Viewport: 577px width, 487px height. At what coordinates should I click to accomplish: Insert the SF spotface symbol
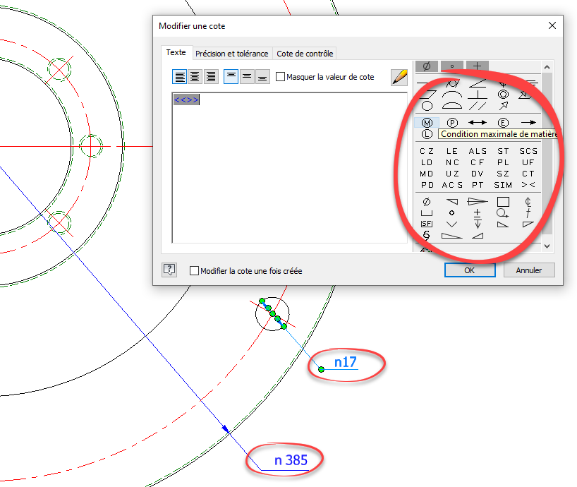pyautogui.click(x=427, y=224)
